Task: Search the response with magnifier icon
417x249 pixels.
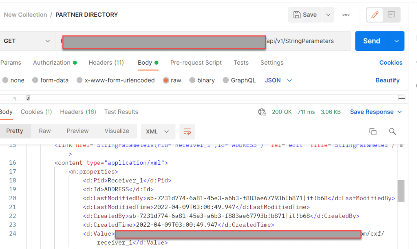Action: tap(393, 131)
